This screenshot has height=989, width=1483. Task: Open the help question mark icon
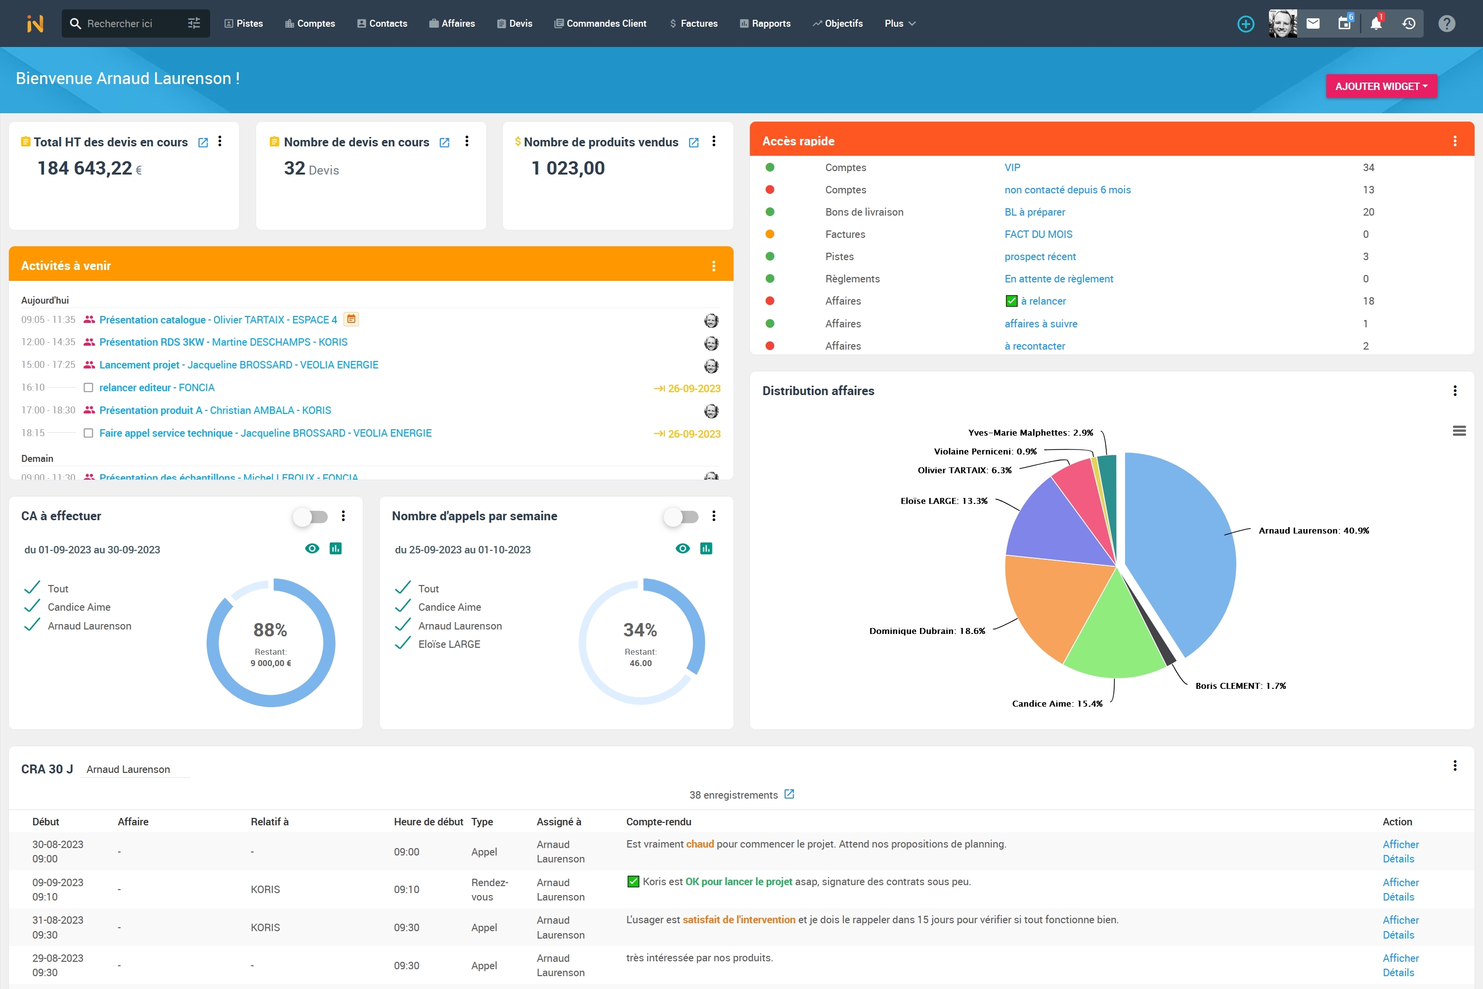tap(1447, 23)
